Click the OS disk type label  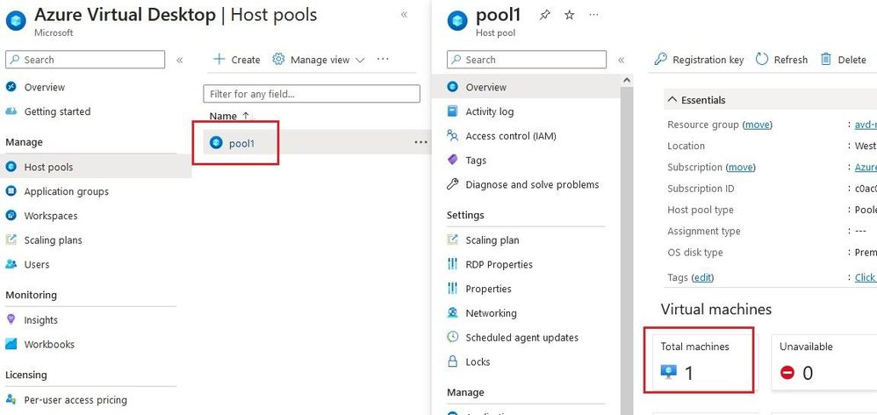coord(695,252)
